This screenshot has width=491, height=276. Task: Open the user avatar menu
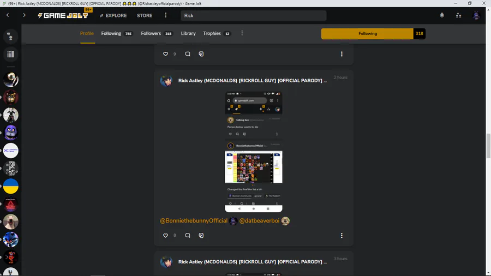point(476,15)
